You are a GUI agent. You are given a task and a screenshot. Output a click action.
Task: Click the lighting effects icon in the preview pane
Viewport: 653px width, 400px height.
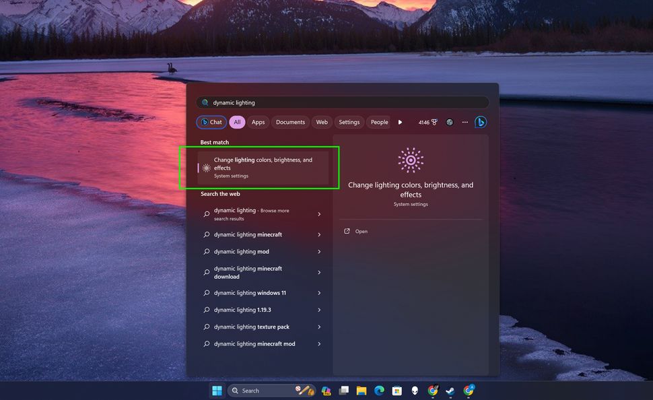[411, 160]
